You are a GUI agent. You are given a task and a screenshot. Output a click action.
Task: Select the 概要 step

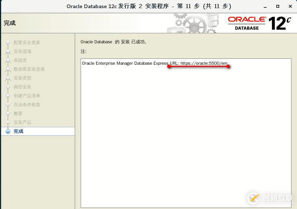(18, 114)
